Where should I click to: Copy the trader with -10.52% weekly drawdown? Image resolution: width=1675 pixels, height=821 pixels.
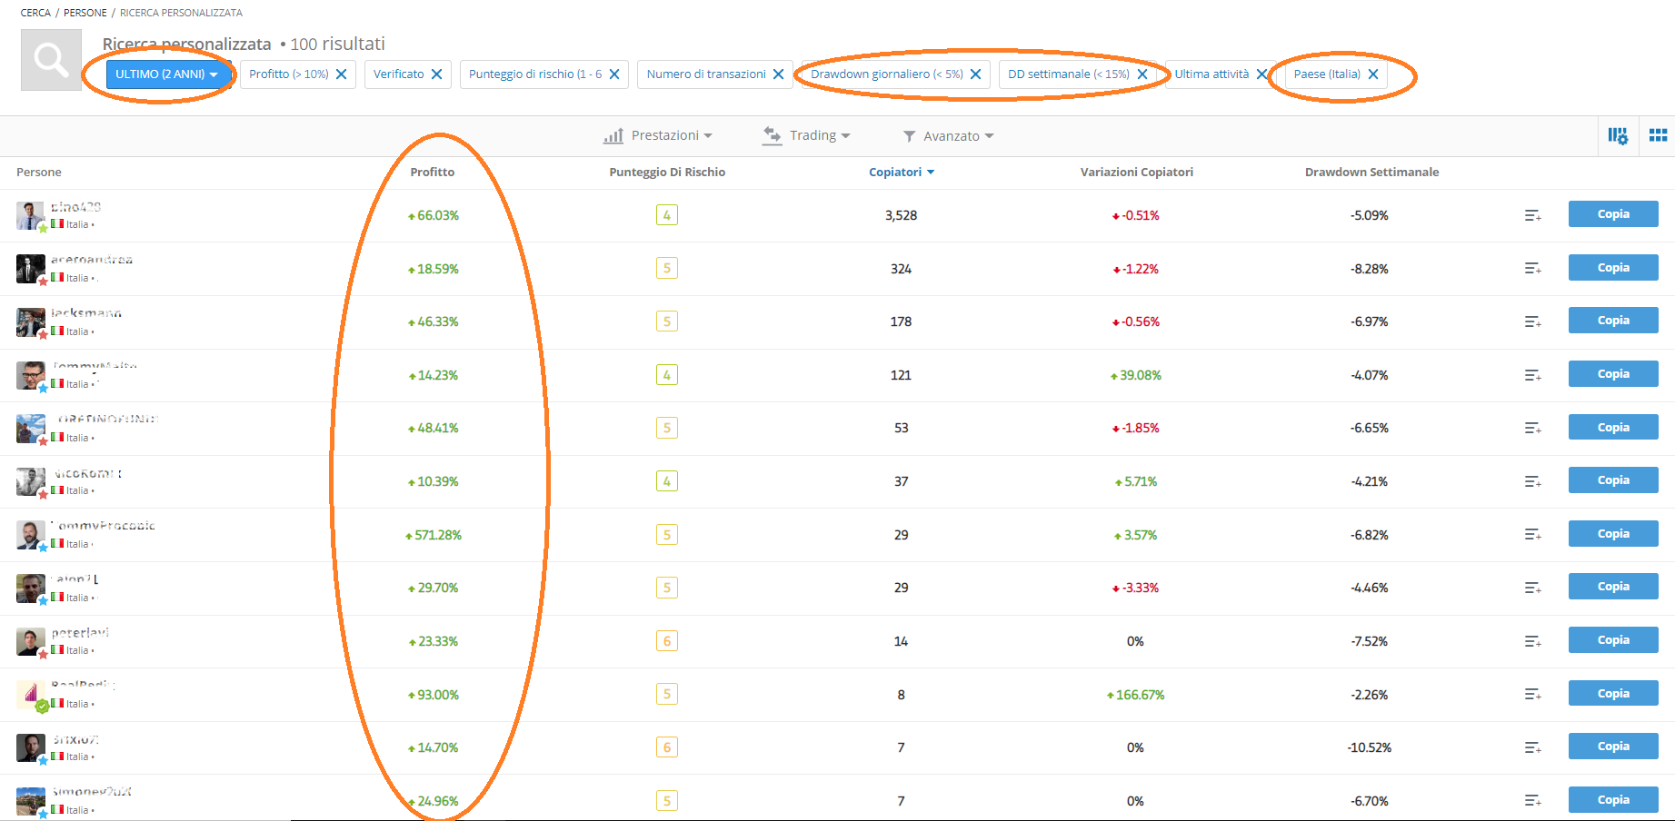(1613, 747)
